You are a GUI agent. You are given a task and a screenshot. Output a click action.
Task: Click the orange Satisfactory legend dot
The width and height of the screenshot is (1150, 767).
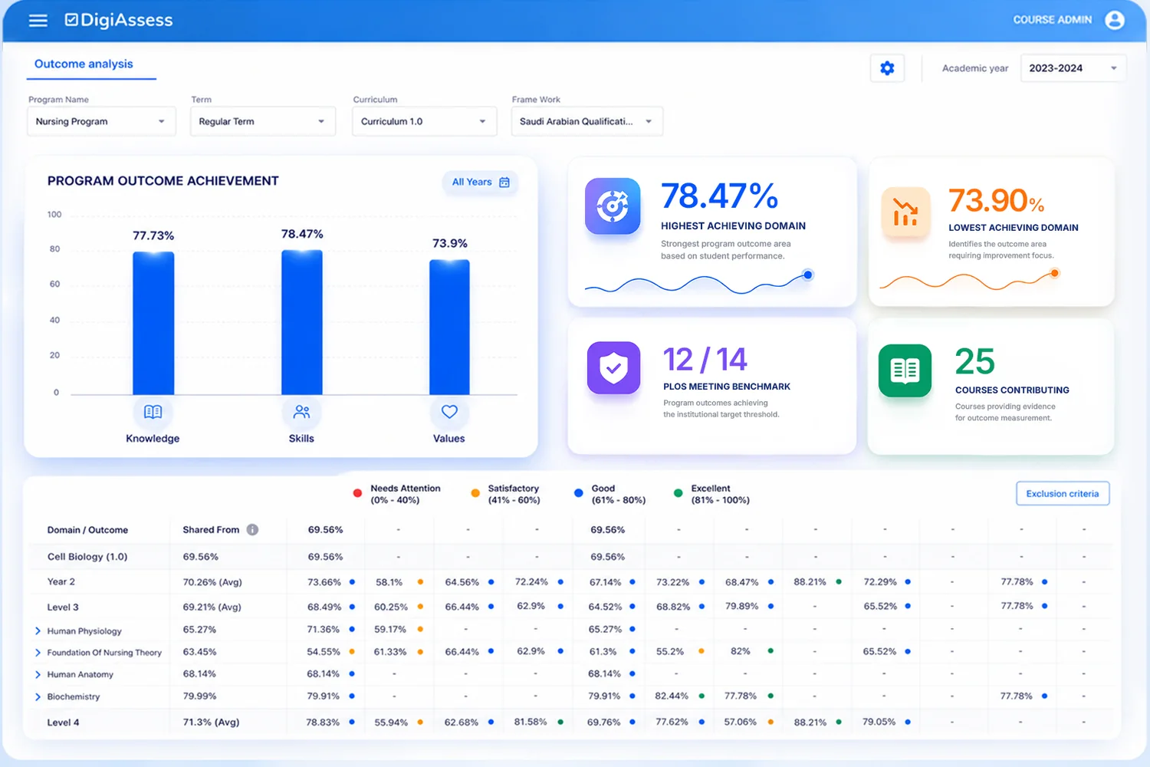(475, 493)
